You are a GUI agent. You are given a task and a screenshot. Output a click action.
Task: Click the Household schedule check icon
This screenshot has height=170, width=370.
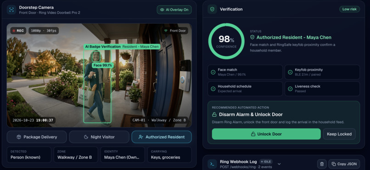click(x=213, y=89)
